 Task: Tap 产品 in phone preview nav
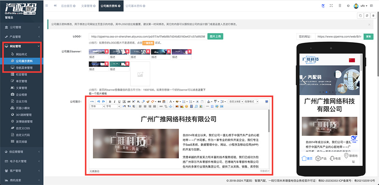click(321, 158)
